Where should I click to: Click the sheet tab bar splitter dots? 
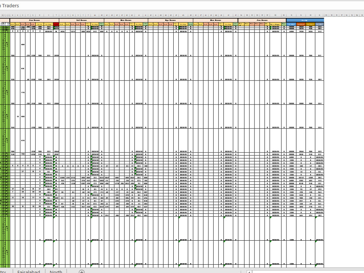[241, 272]
